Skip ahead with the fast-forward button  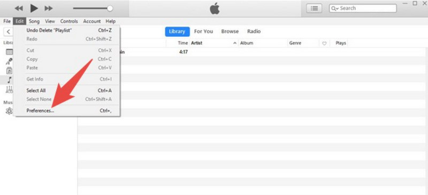[x=49, y=9]
